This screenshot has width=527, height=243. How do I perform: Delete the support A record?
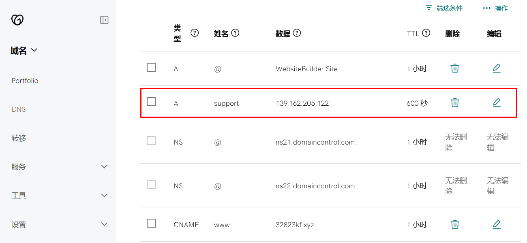[x=454, y=102]
